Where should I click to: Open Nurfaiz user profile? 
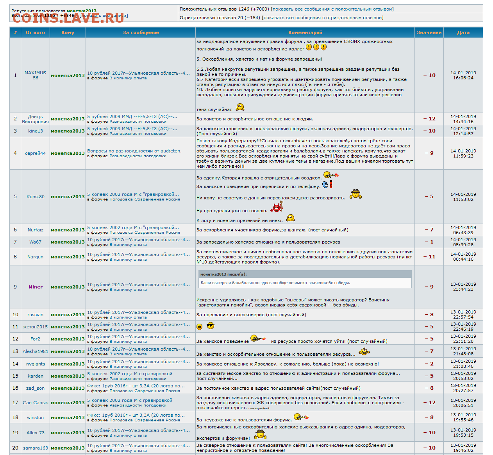click(36, 230)
